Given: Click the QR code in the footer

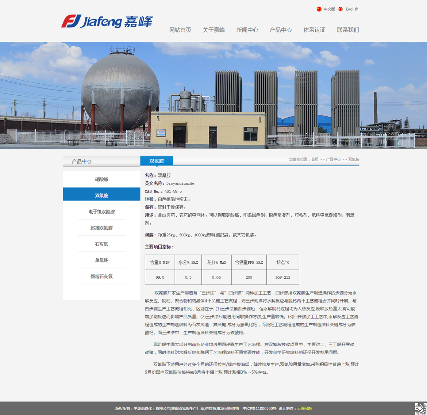Looking at the screenshot, I should [420, 408].
